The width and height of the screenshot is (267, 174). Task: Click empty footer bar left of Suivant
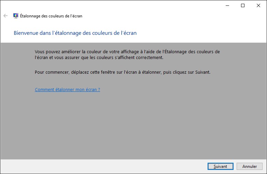[x=102, y=166]
